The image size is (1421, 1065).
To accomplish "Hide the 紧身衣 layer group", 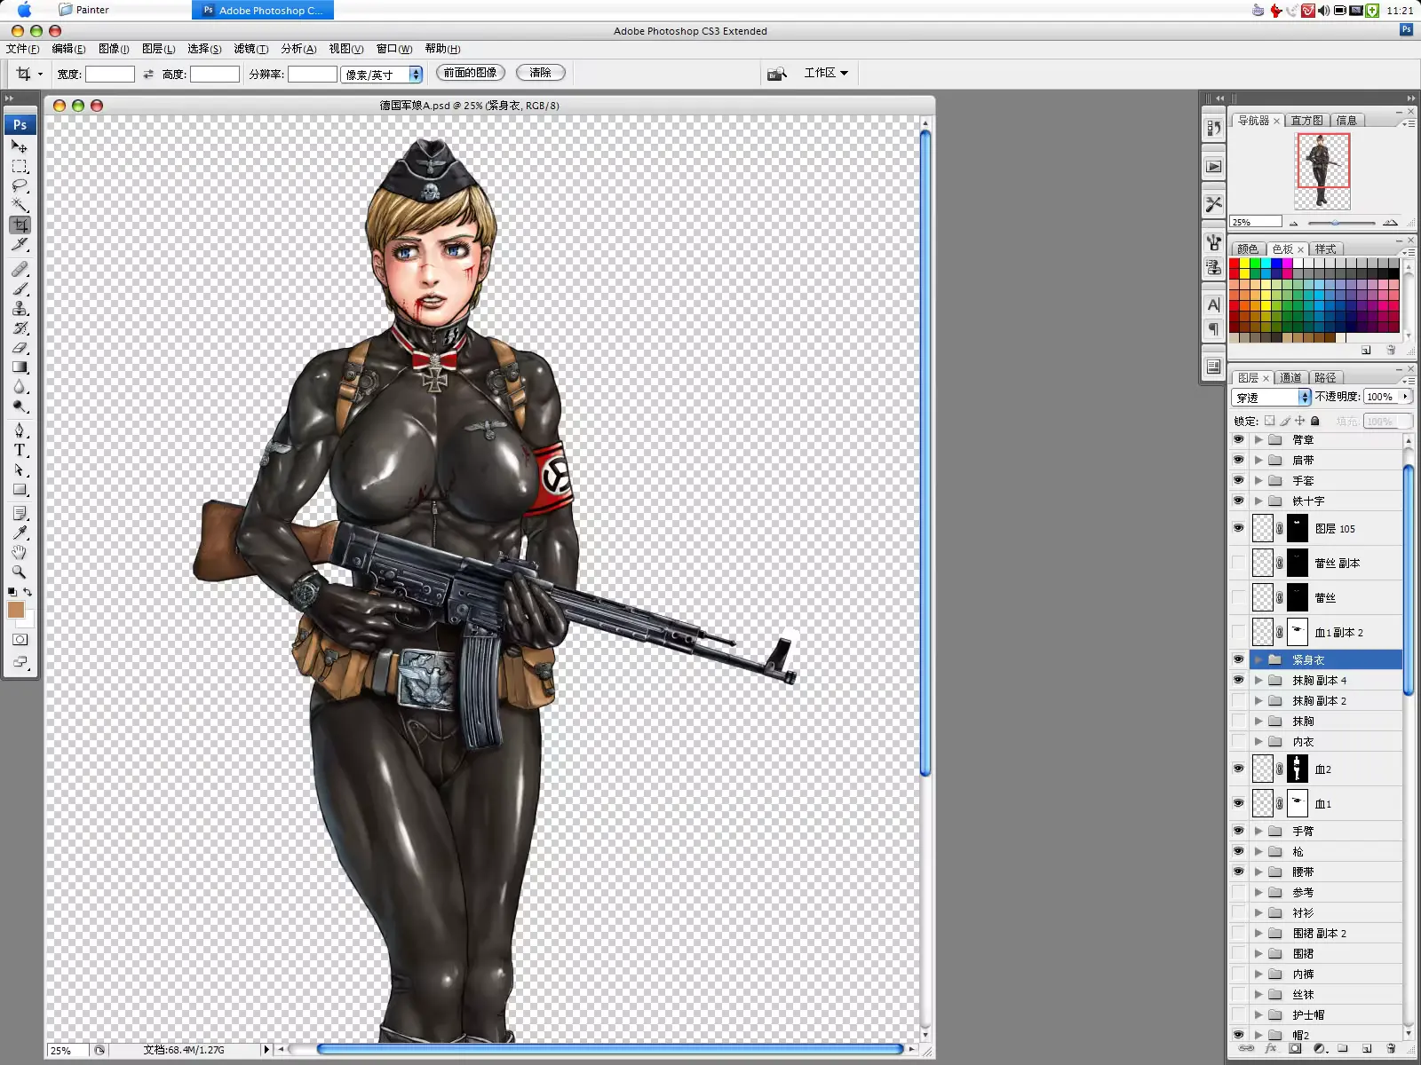I will (1239, 659).
